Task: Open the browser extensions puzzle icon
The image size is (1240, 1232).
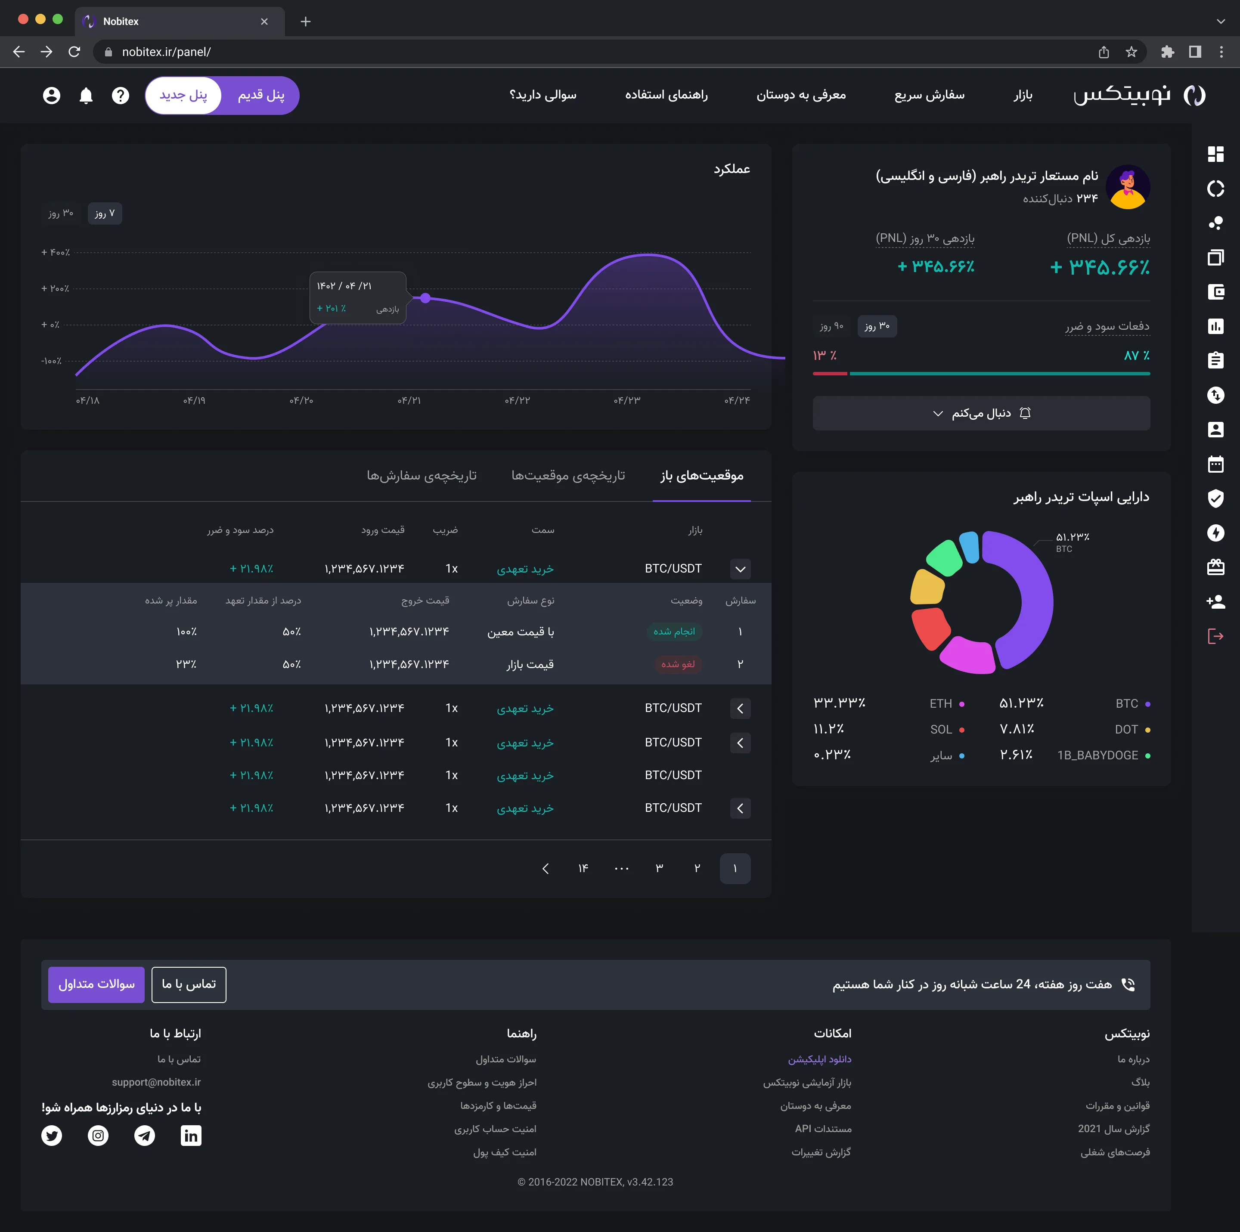Action: 1168,52
